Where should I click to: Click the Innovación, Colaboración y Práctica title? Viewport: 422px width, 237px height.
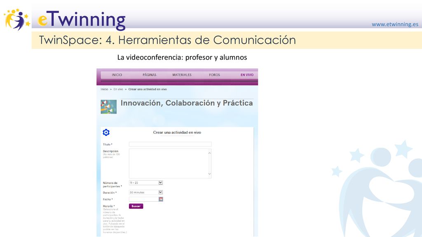click(x=187, y=103)
